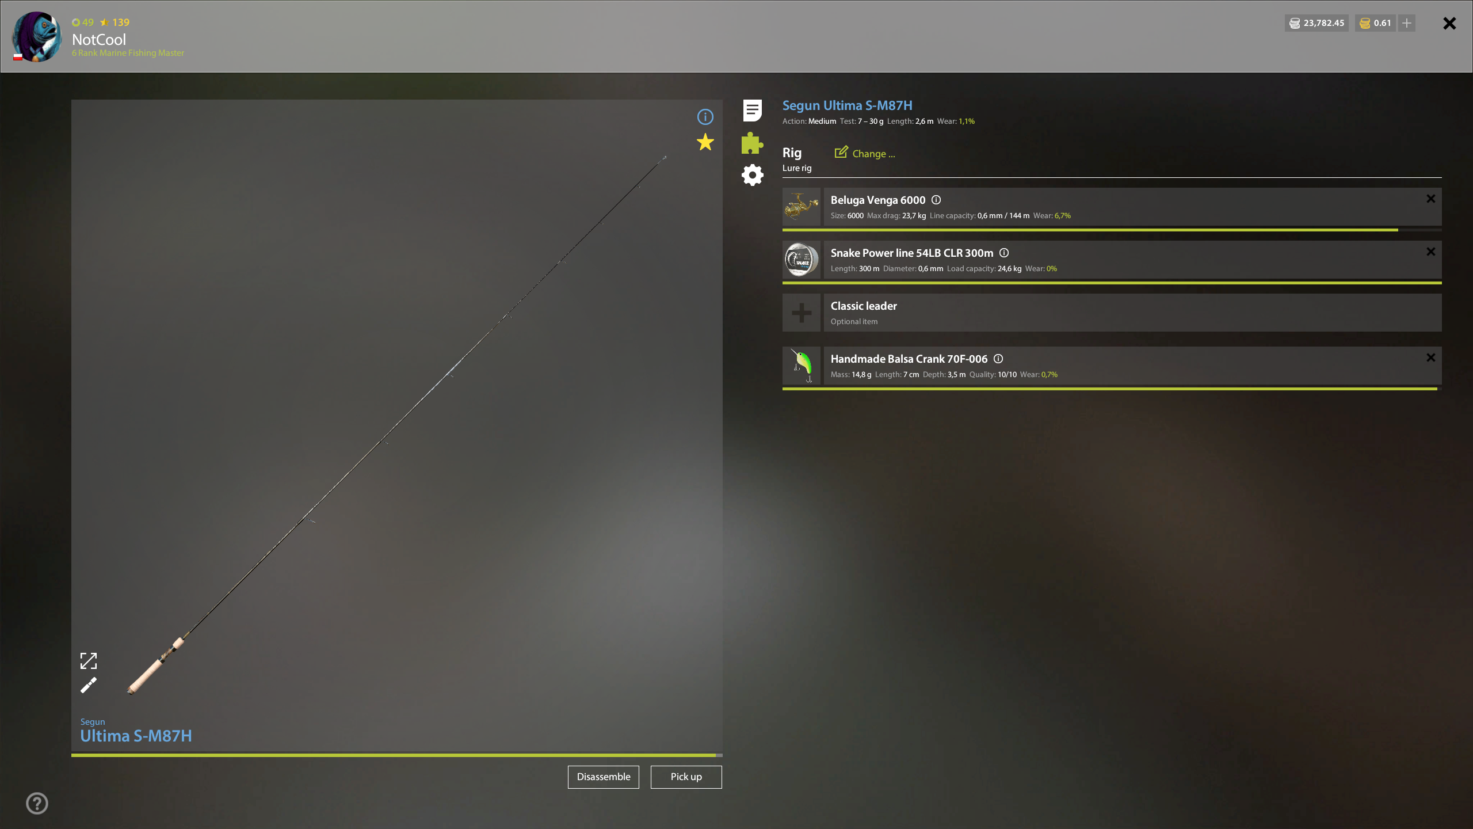Viewport: 1473px width, 829px height.
Task: Click the rod edit tool icon
Action: (x=89, y=685)
